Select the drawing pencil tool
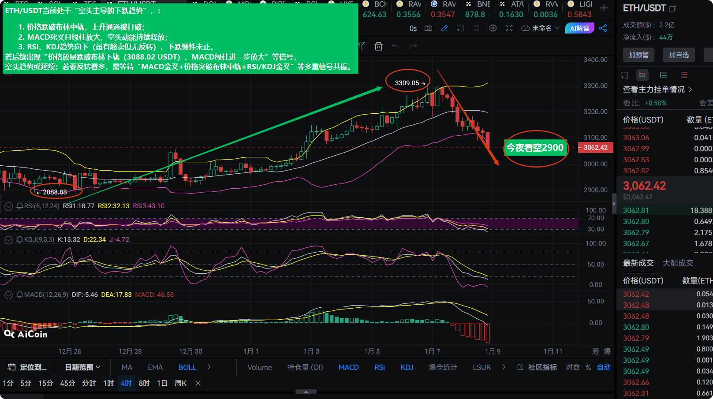This screenshot has width=713, height=399. [444, 28]
